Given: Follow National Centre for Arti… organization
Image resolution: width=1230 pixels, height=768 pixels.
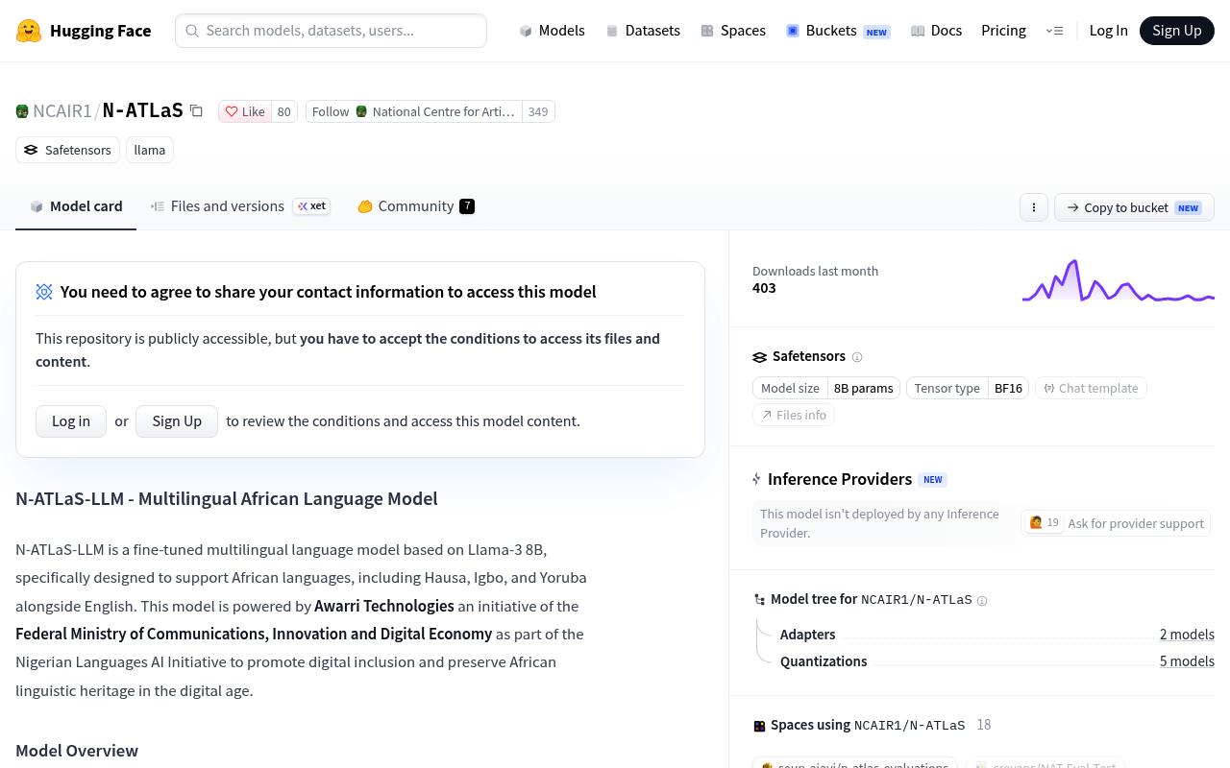Looking at the screenshot, I should click(x=414, y=111).
